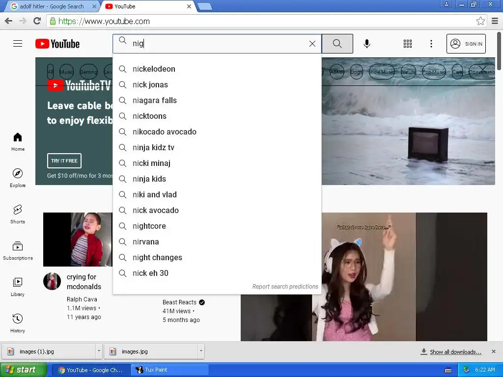Switch to Tux Paint in the taskbar
This screenshot has width=503, height=377.
tap(169, 370)
